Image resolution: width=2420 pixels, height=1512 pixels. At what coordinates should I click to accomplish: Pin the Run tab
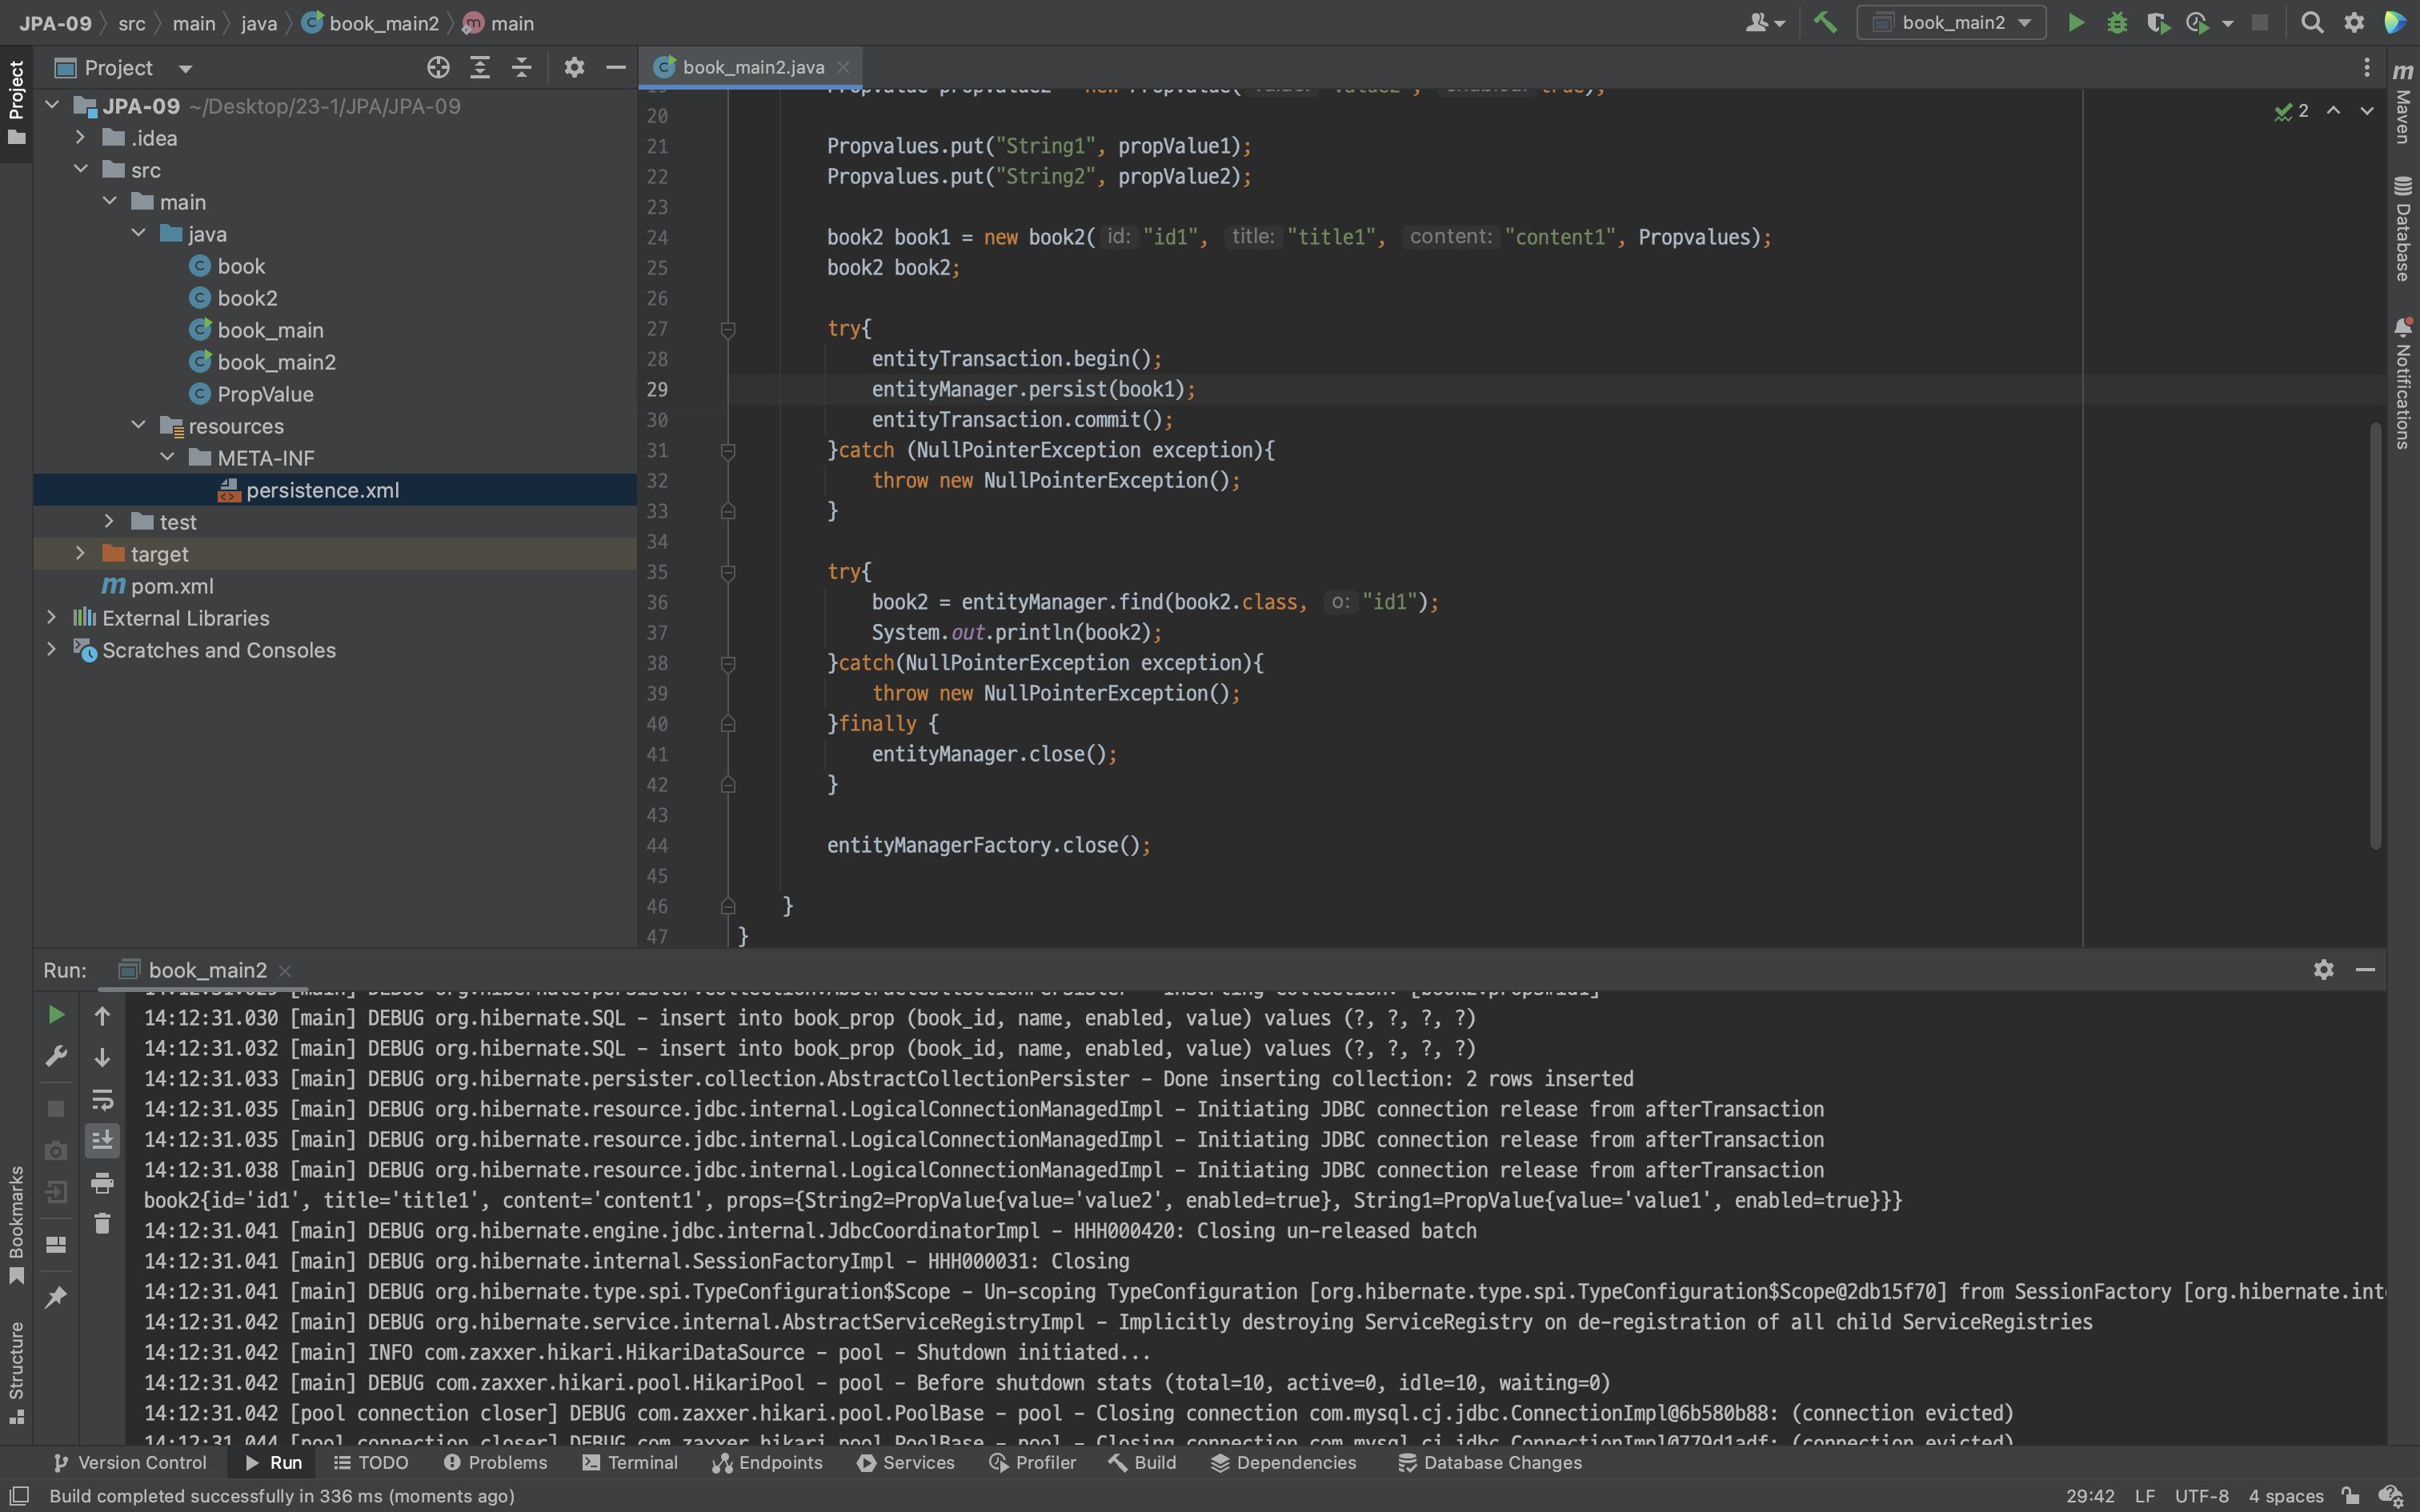pos(56,1297)
